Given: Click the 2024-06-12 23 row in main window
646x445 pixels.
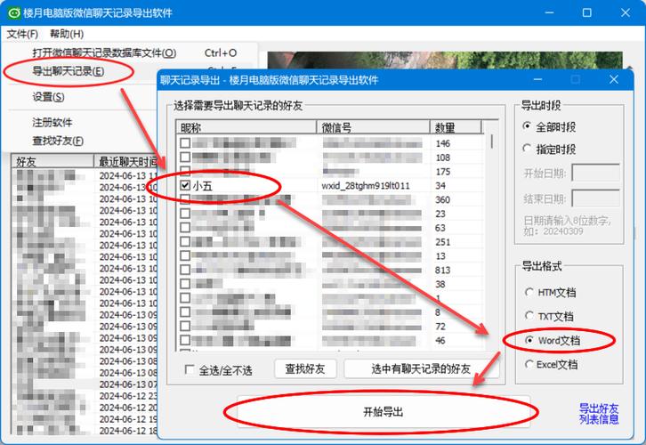Looking at the screenshot, I should (x=85, y=396).
